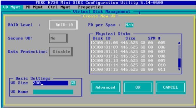The width and height of the screenshot is (196, 108).
Task: Click the Virtual Disk Management heading
Action: 102,12
